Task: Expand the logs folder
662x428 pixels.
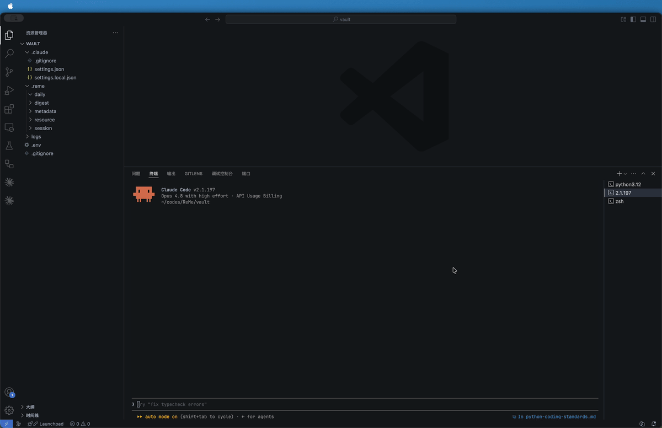Action: 72,136
